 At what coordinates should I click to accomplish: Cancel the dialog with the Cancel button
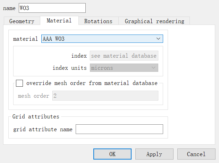[196, 154]
